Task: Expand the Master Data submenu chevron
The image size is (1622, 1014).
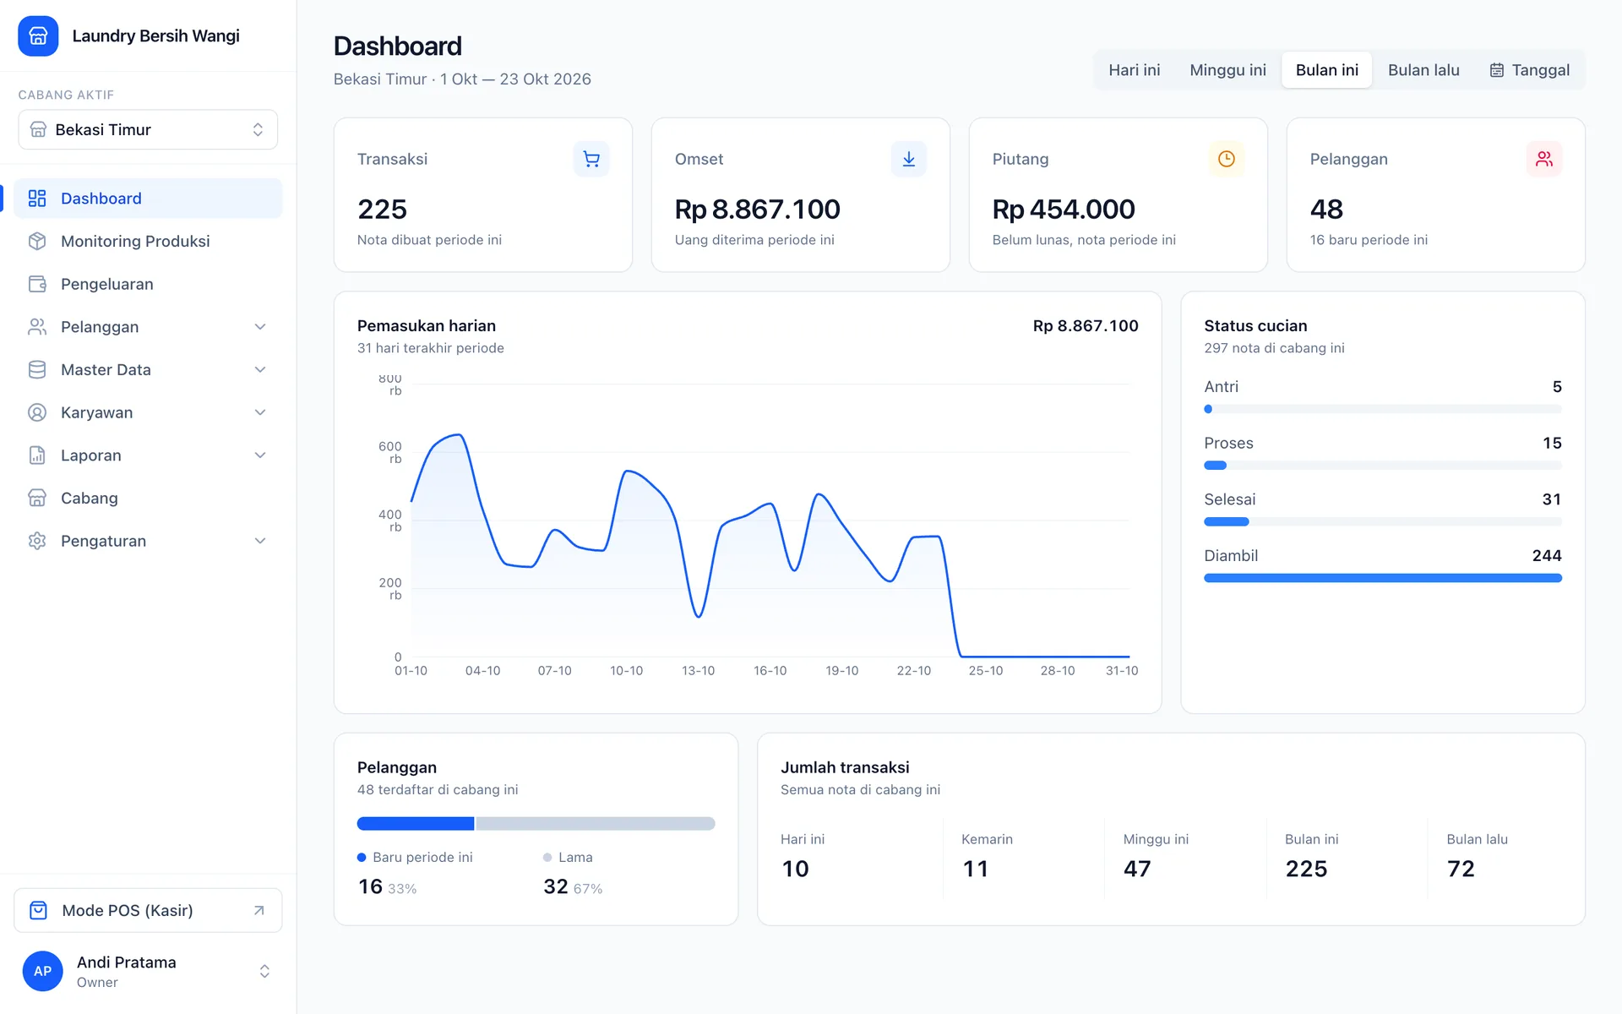Action: 260,369
